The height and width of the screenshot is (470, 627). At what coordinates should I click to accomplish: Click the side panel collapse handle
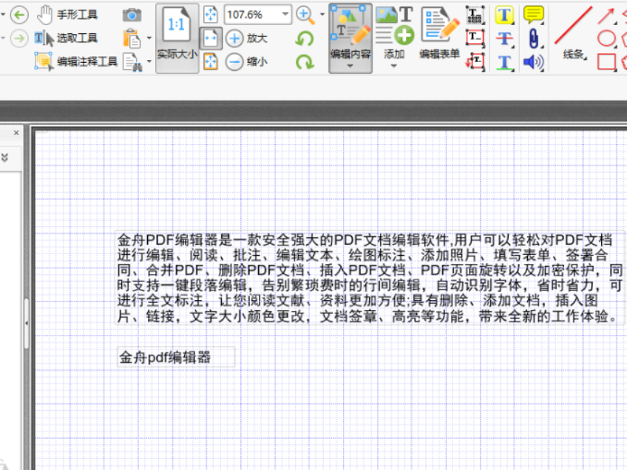click(x=27, y=323)
